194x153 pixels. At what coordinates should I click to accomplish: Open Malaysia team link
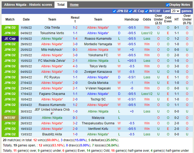point(98,118)
